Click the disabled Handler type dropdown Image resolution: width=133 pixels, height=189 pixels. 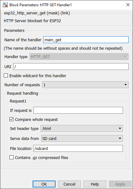79,57
